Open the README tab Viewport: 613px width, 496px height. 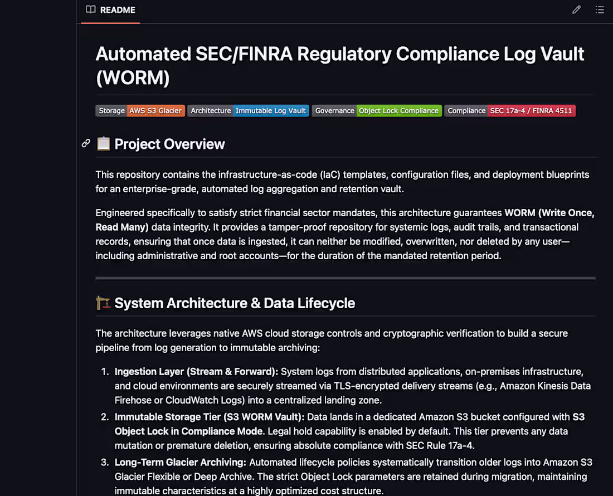(111, 10)
